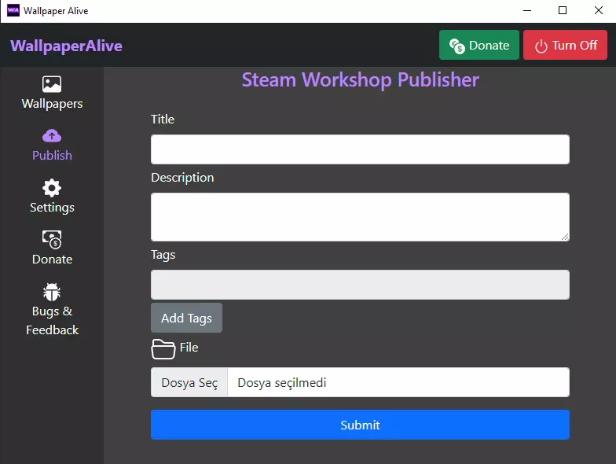This screenshot has width=616, height=464.
Task: Click the Wallpaper Alive title bar logo
Action: [x=13, y=11]
